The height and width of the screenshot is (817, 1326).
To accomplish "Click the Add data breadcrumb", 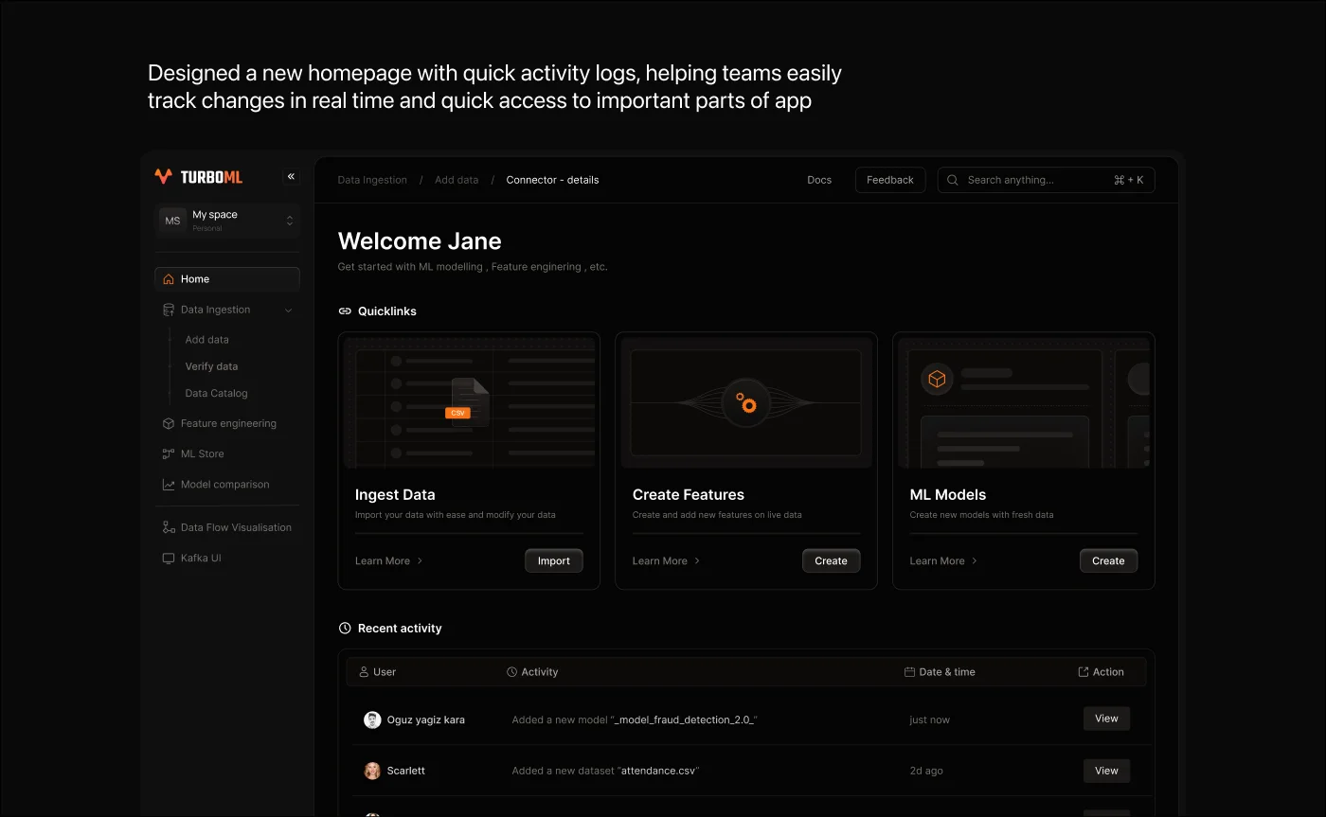I will 457,180.
